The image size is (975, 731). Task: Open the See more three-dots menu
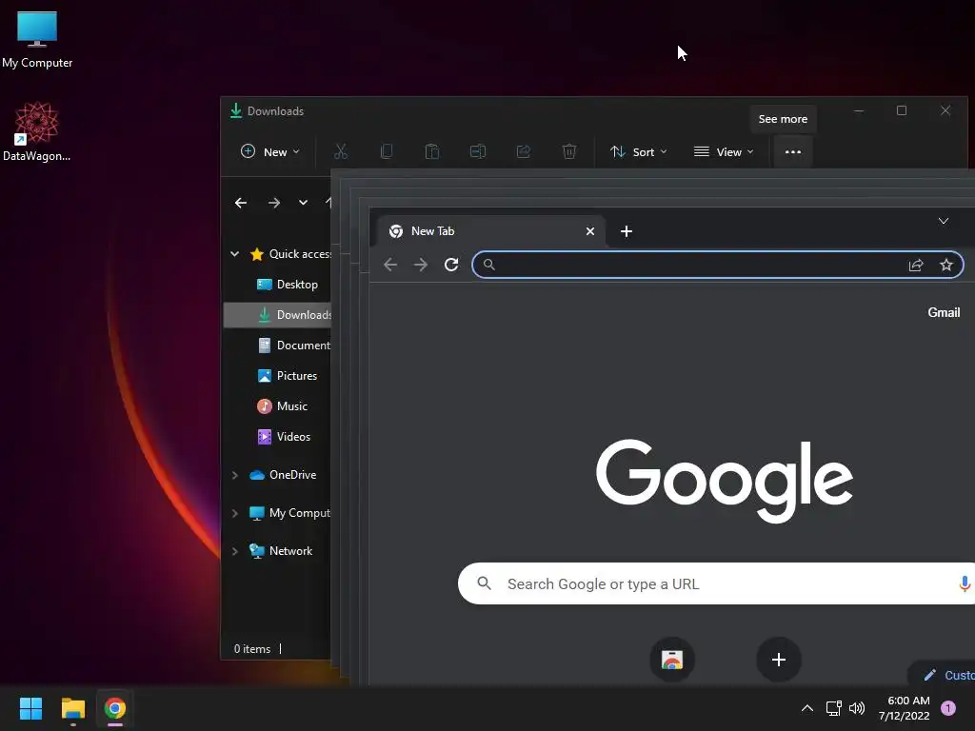click(x=793, y=151)
